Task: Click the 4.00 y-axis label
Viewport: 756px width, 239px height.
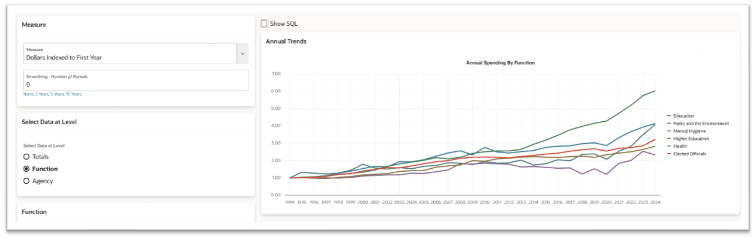Action: 276,126
